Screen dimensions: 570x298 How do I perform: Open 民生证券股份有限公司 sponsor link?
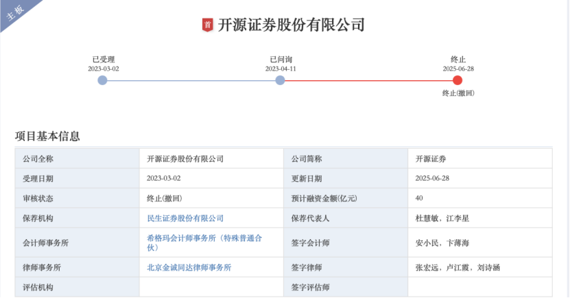[x=185, y=218]
